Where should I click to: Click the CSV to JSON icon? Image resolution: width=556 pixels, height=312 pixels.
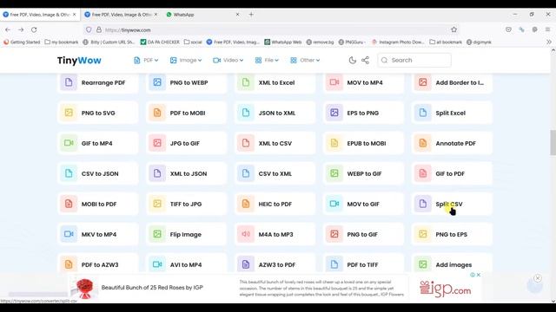[69, 173]
